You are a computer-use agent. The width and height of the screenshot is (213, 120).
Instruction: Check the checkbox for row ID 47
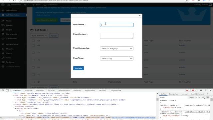[x=33, y=53]
